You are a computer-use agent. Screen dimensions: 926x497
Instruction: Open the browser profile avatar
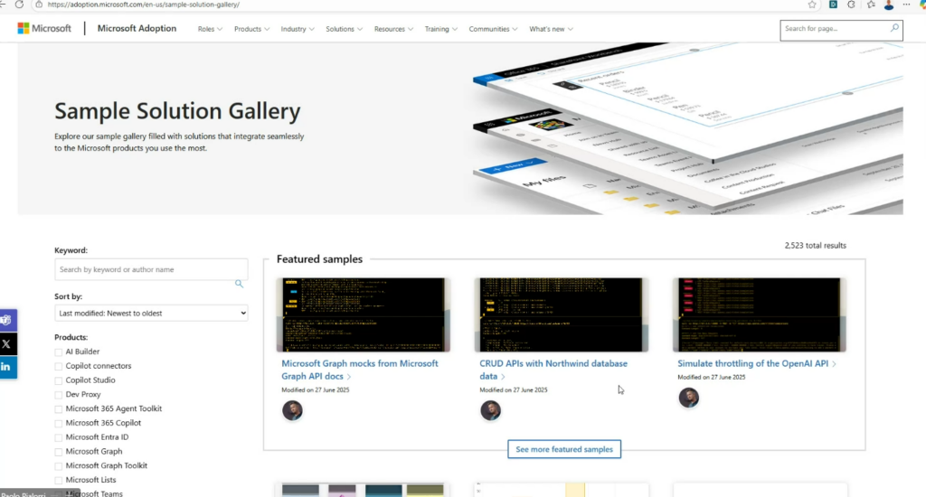(889, 5)
